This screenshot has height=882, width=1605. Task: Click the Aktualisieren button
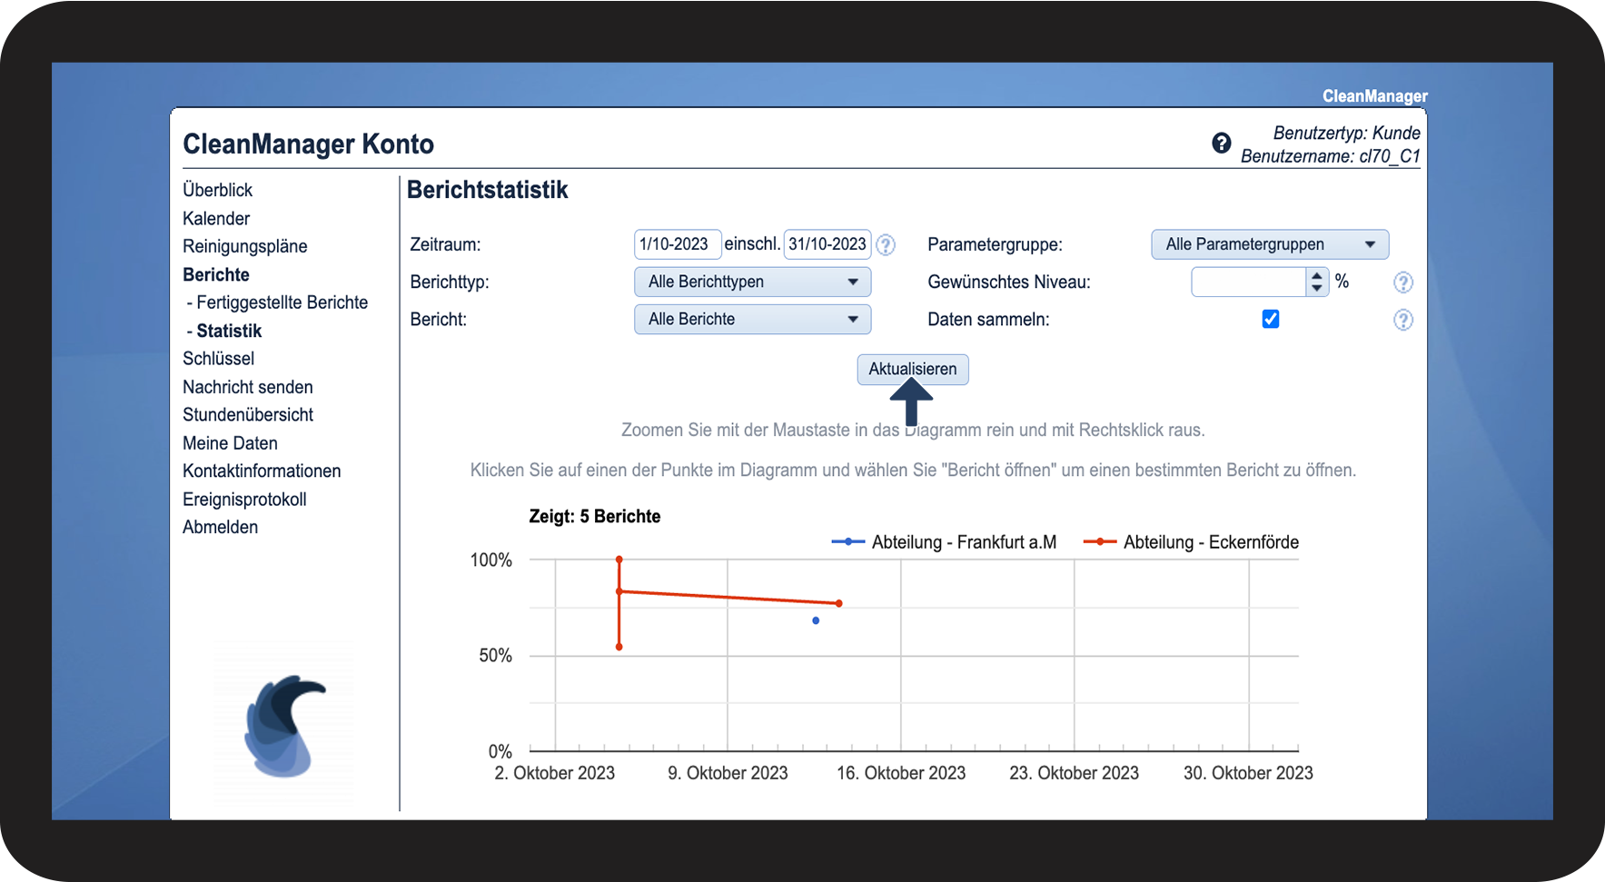(913, 369)
